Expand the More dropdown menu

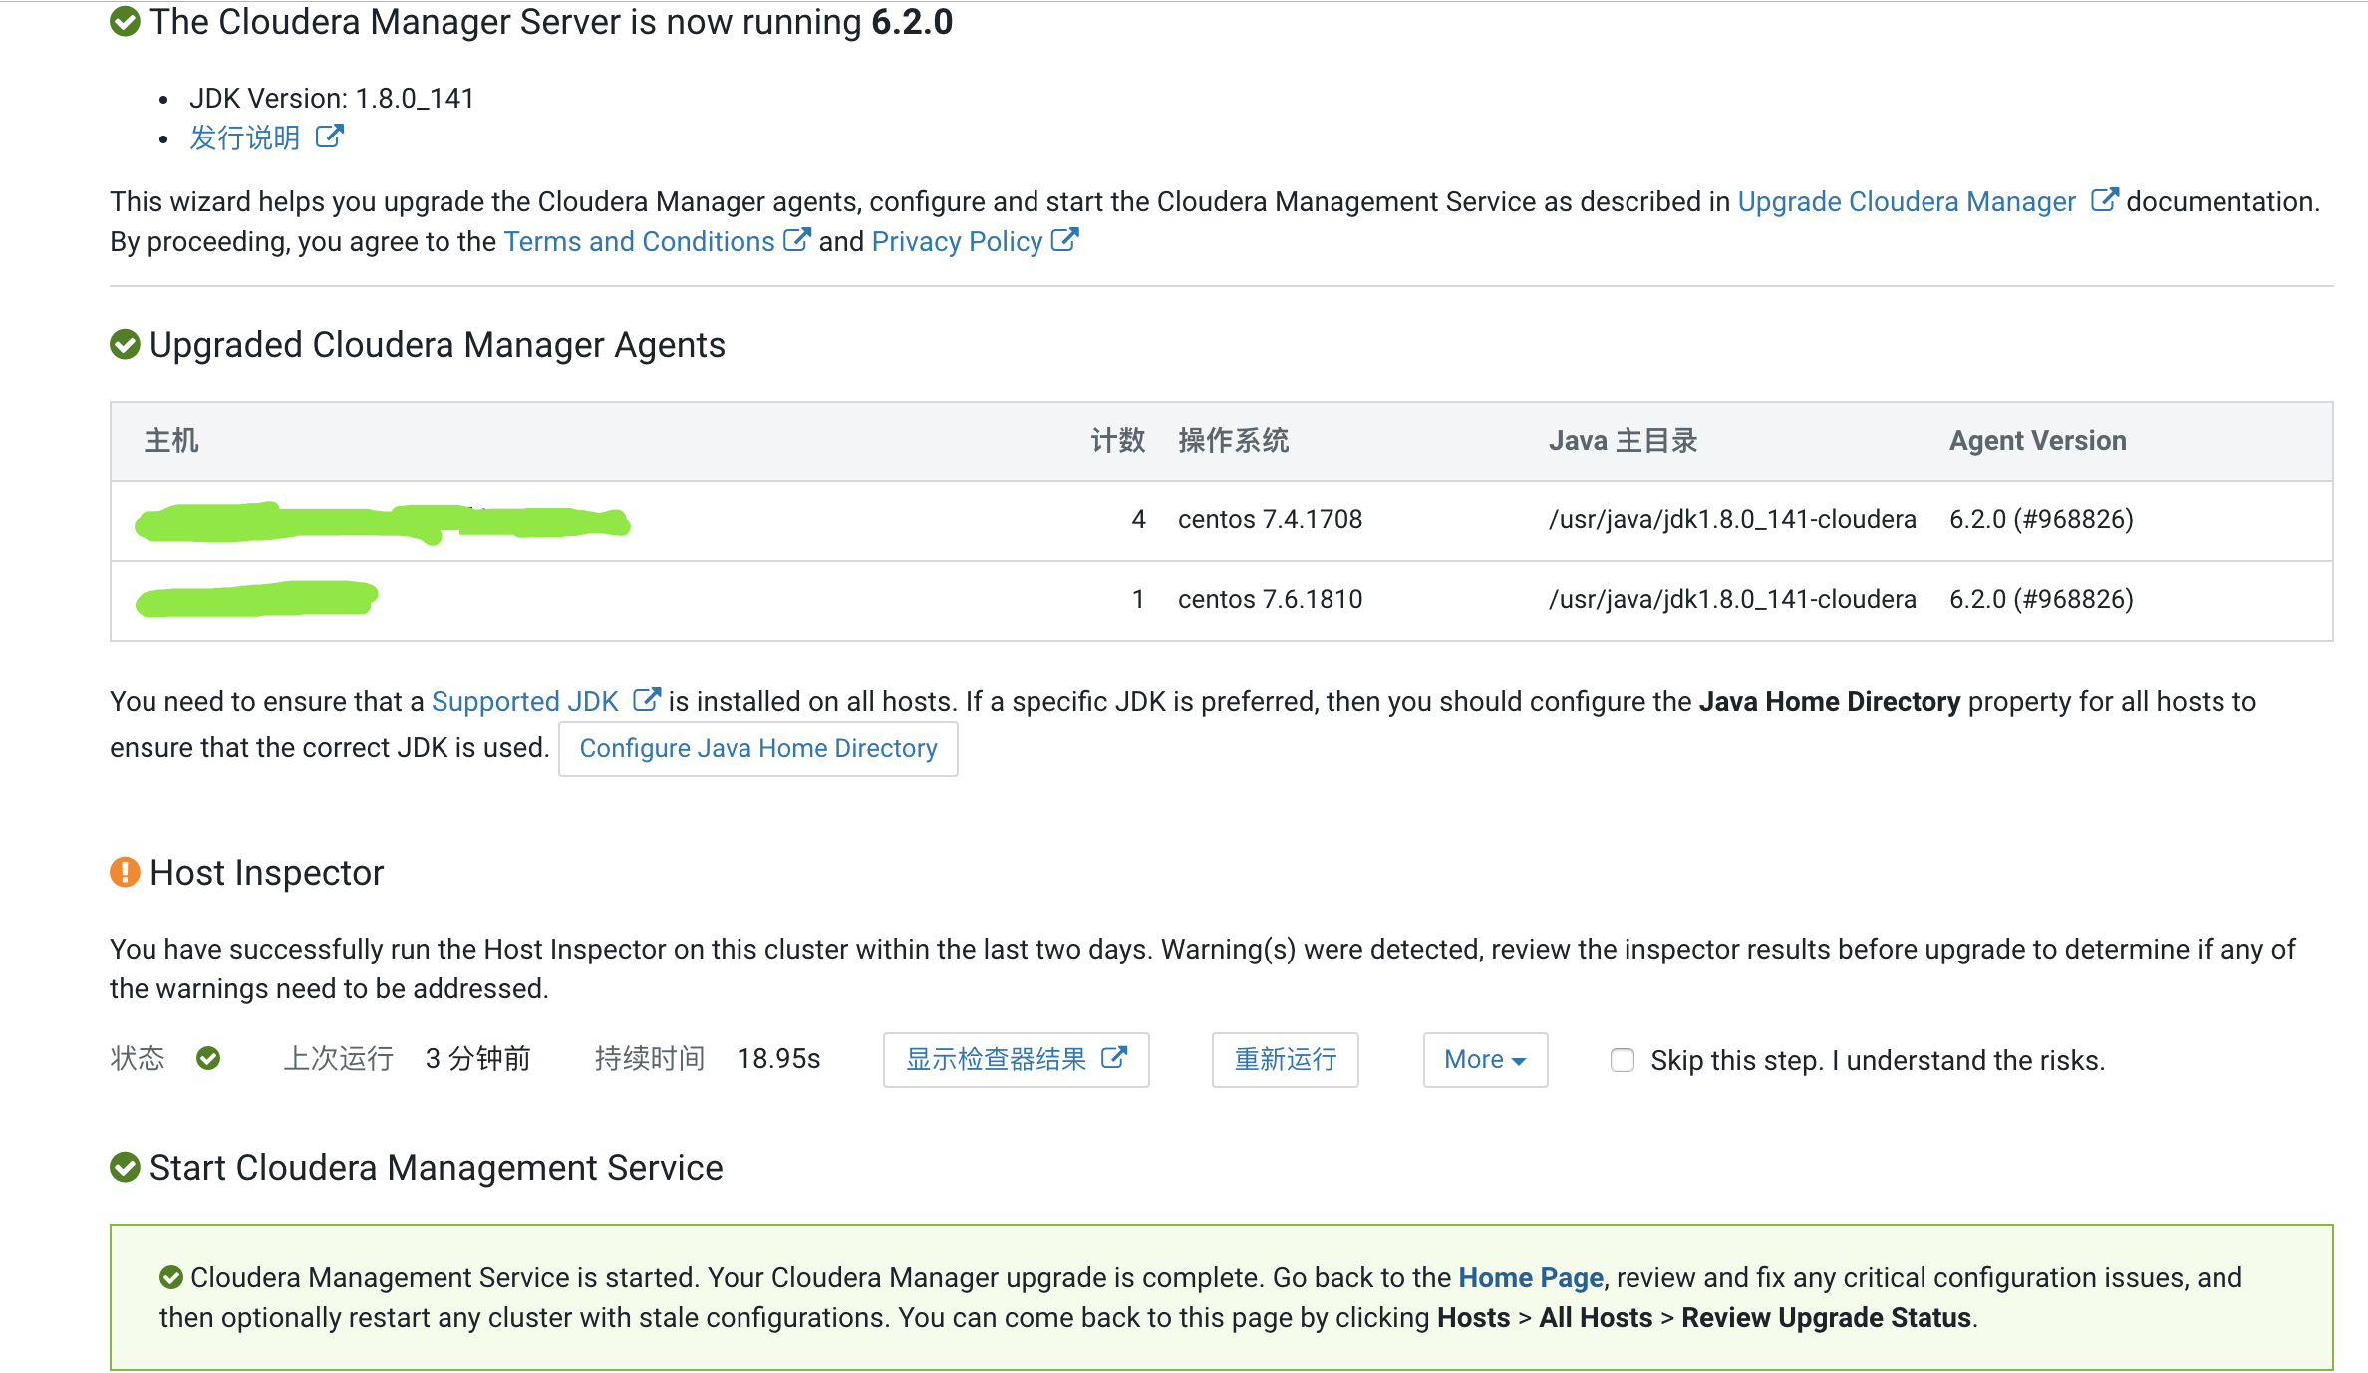click(x=1486, y=1059)
